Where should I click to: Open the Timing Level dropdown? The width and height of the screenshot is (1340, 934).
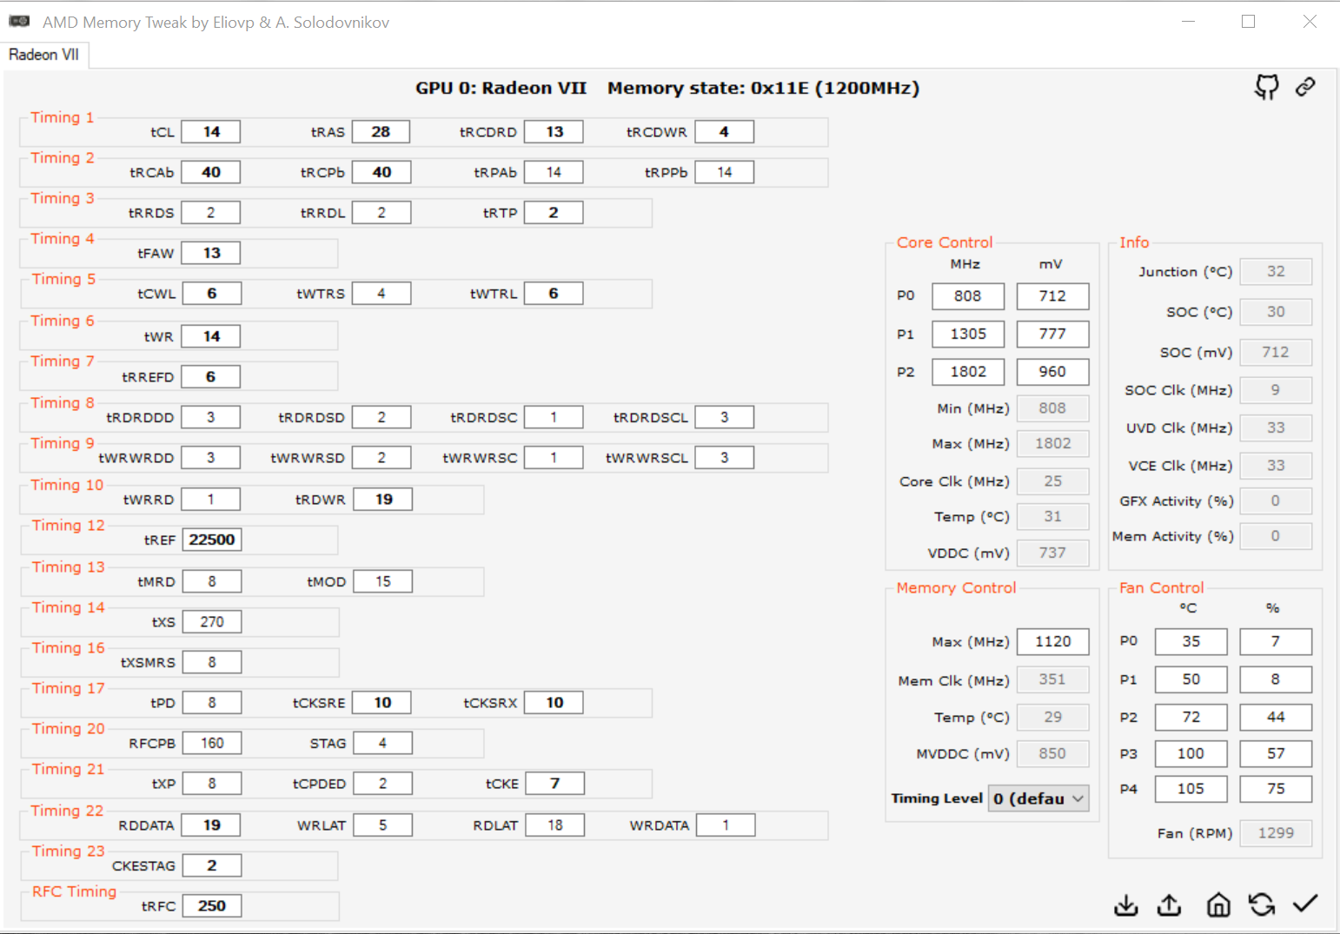[1038, 798]
